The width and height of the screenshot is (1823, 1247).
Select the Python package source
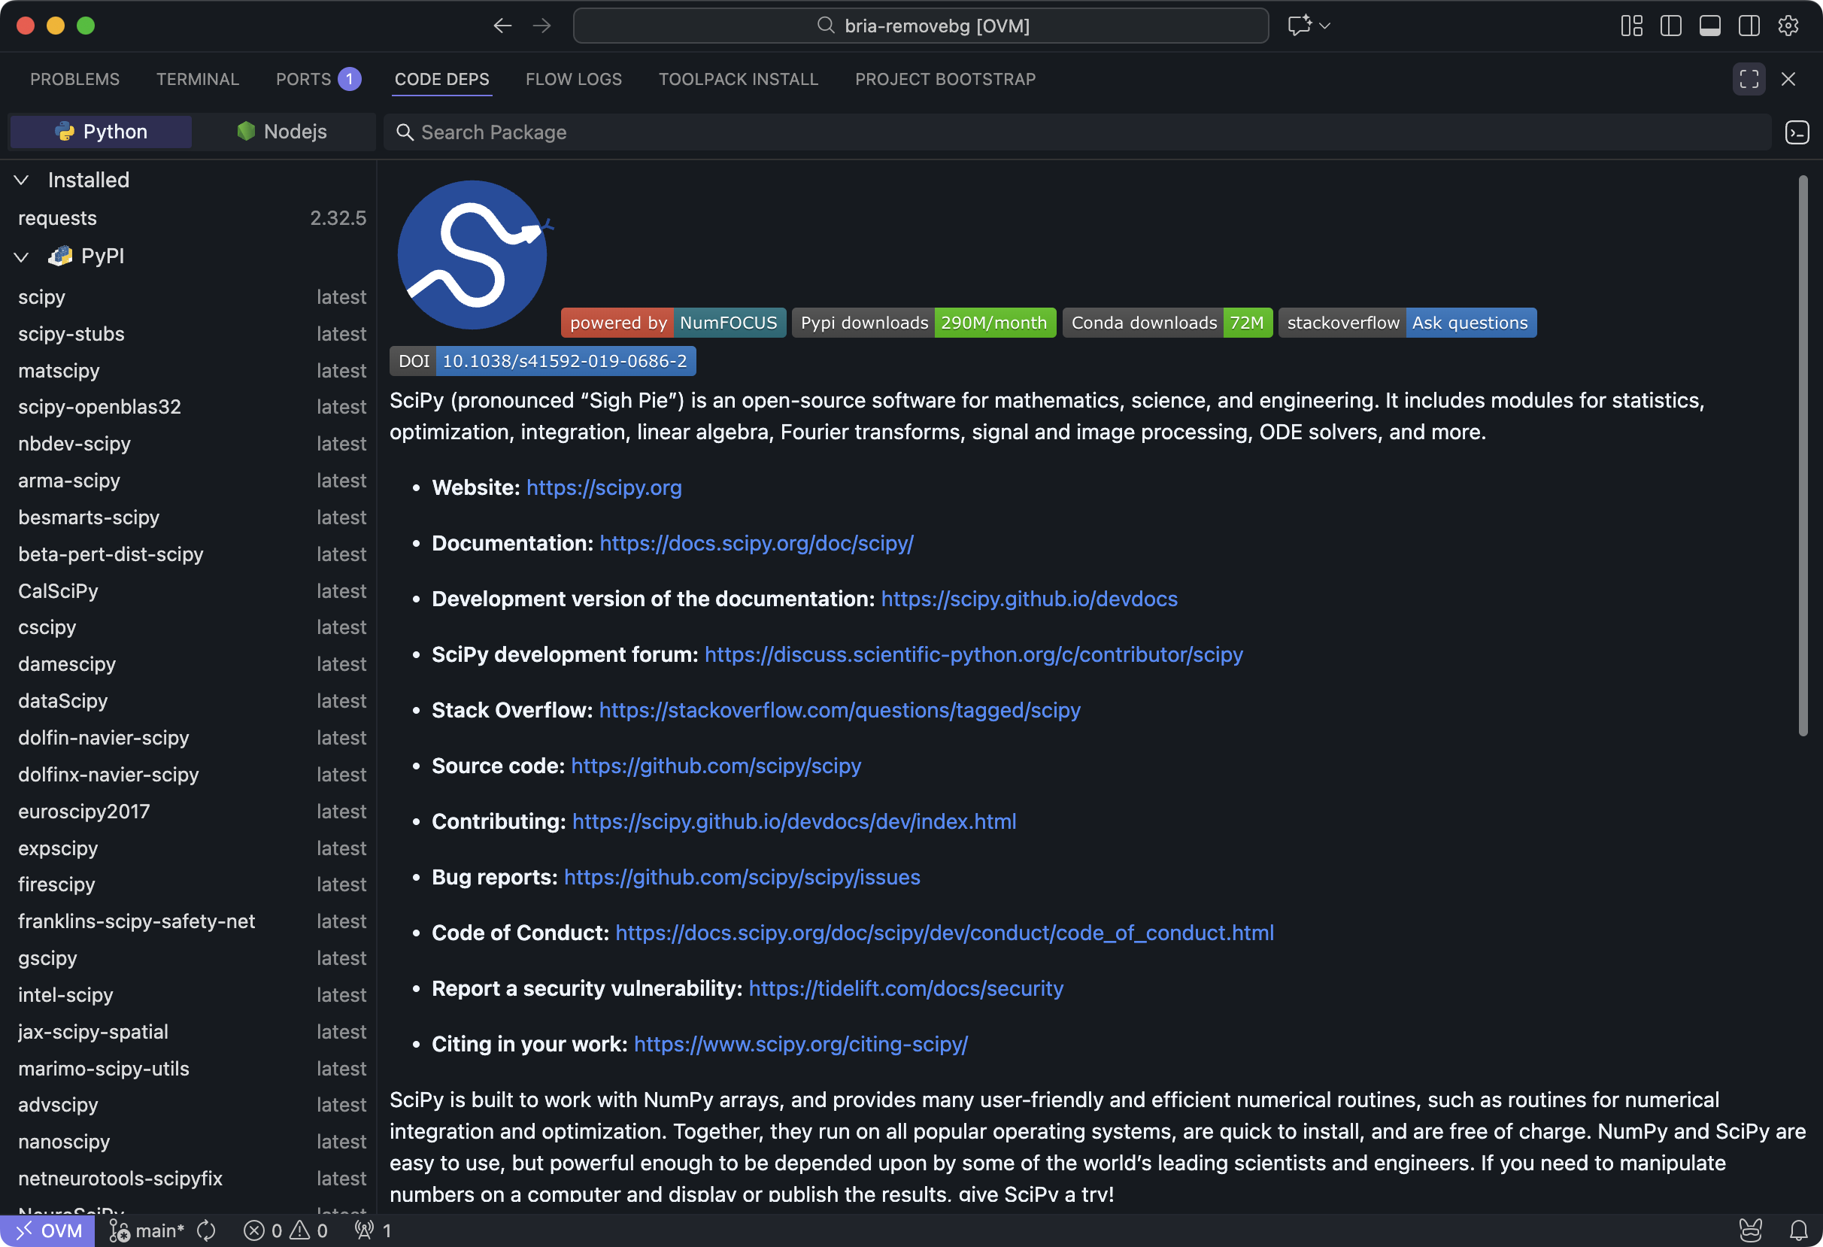[99, 131]
